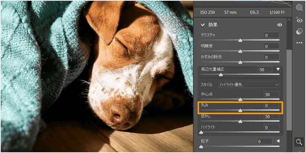Click the 中心点 slider handle
The width and height of the screenshot is (306, 153).
(x=240, y=99)
